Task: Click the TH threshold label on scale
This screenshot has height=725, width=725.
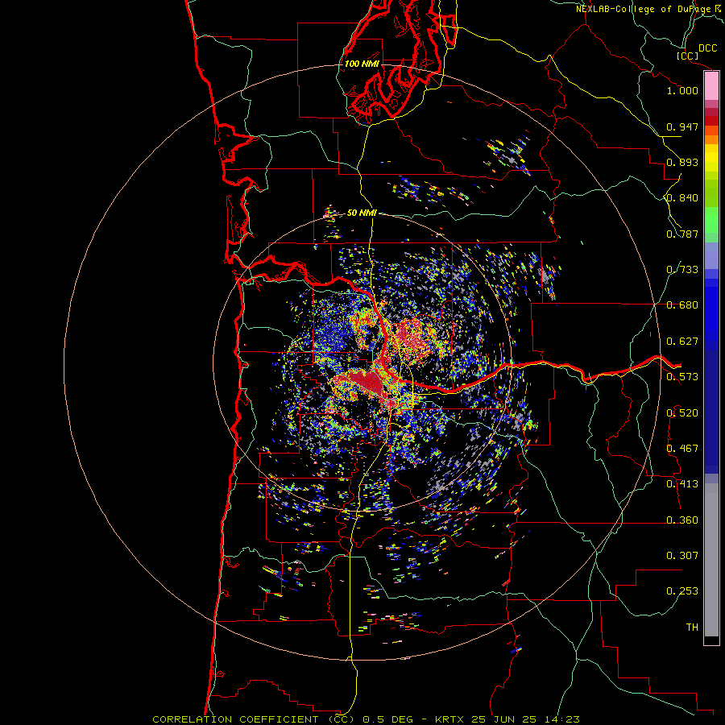Action: (x=692, y=628)
